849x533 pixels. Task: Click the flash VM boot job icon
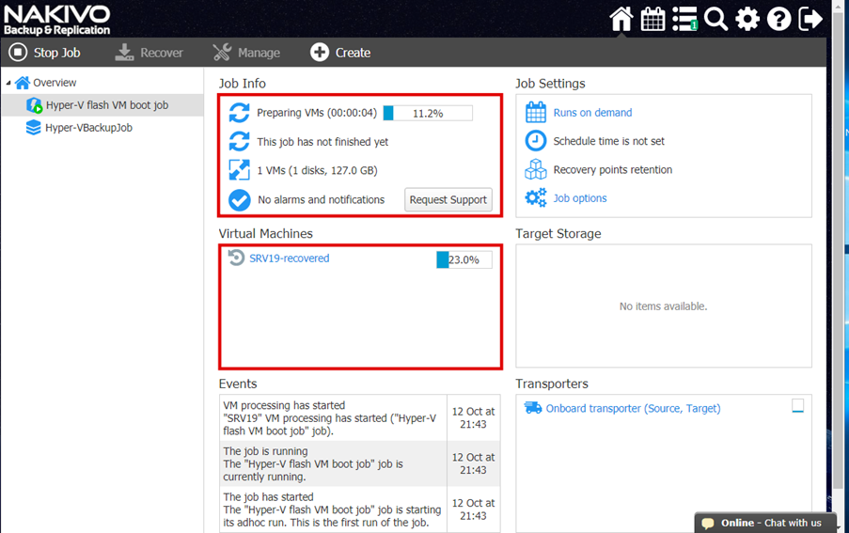34,105
